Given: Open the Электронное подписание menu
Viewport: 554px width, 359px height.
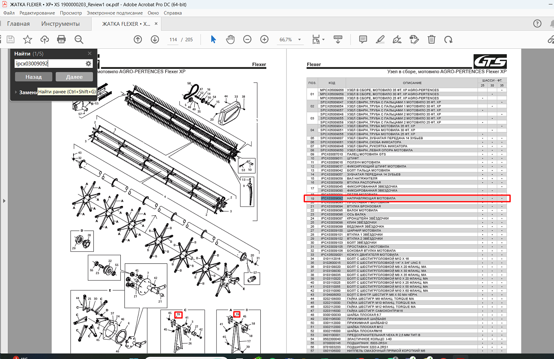Looking at the screenshot, I should (114, 13).
